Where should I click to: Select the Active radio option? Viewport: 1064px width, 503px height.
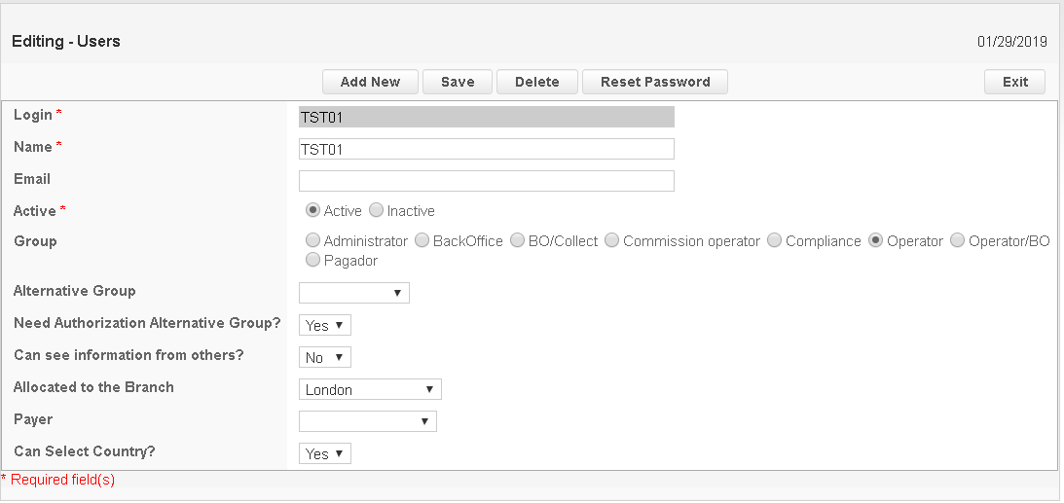(312, 210)
